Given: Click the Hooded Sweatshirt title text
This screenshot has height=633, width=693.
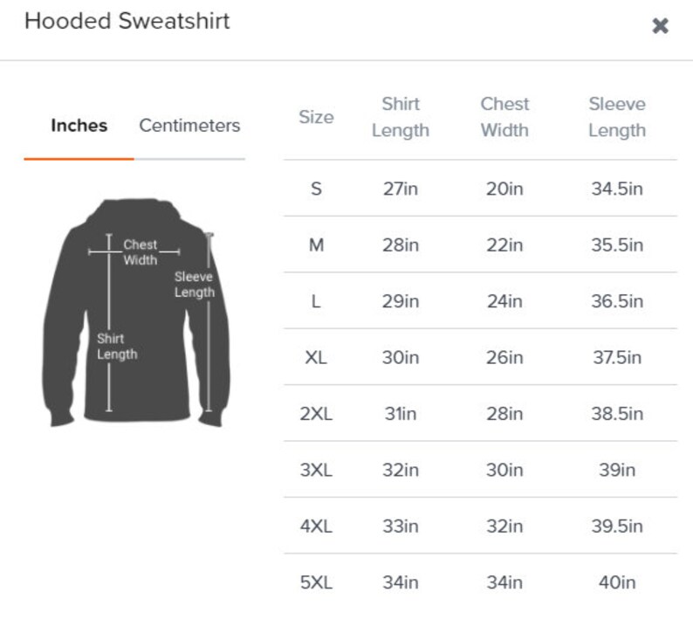Looking at the screenshot, I should 127,21.
